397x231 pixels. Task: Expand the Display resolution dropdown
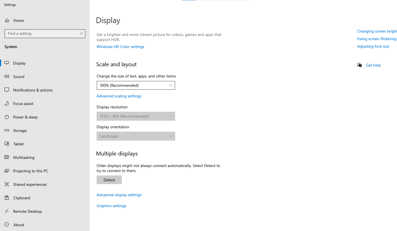pyautogui.click(x=136, y=116)
